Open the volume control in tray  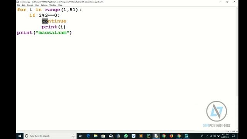coord(215,136)
